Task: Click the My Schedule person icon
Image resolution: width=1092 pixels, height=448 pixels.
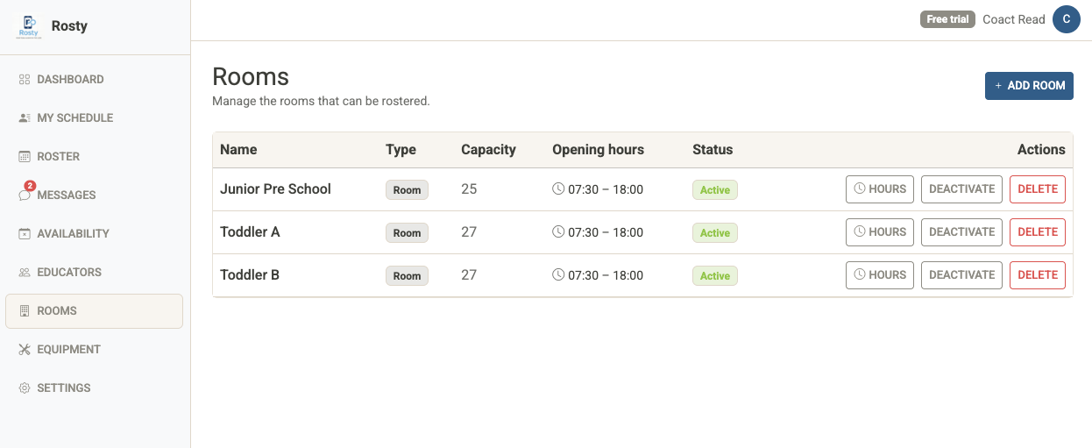Action: pyautogui.click(x=25, y=118)
